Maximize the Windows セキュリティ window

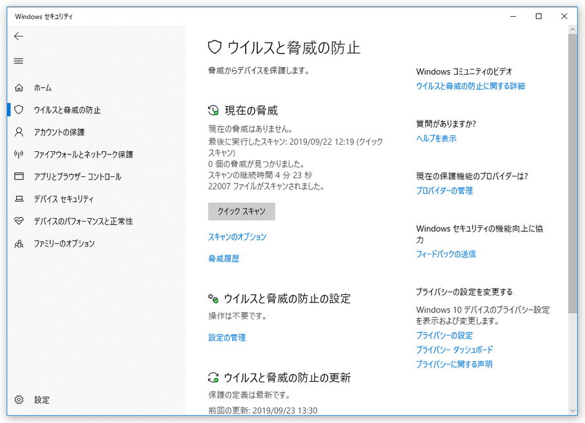click(539, 16)
